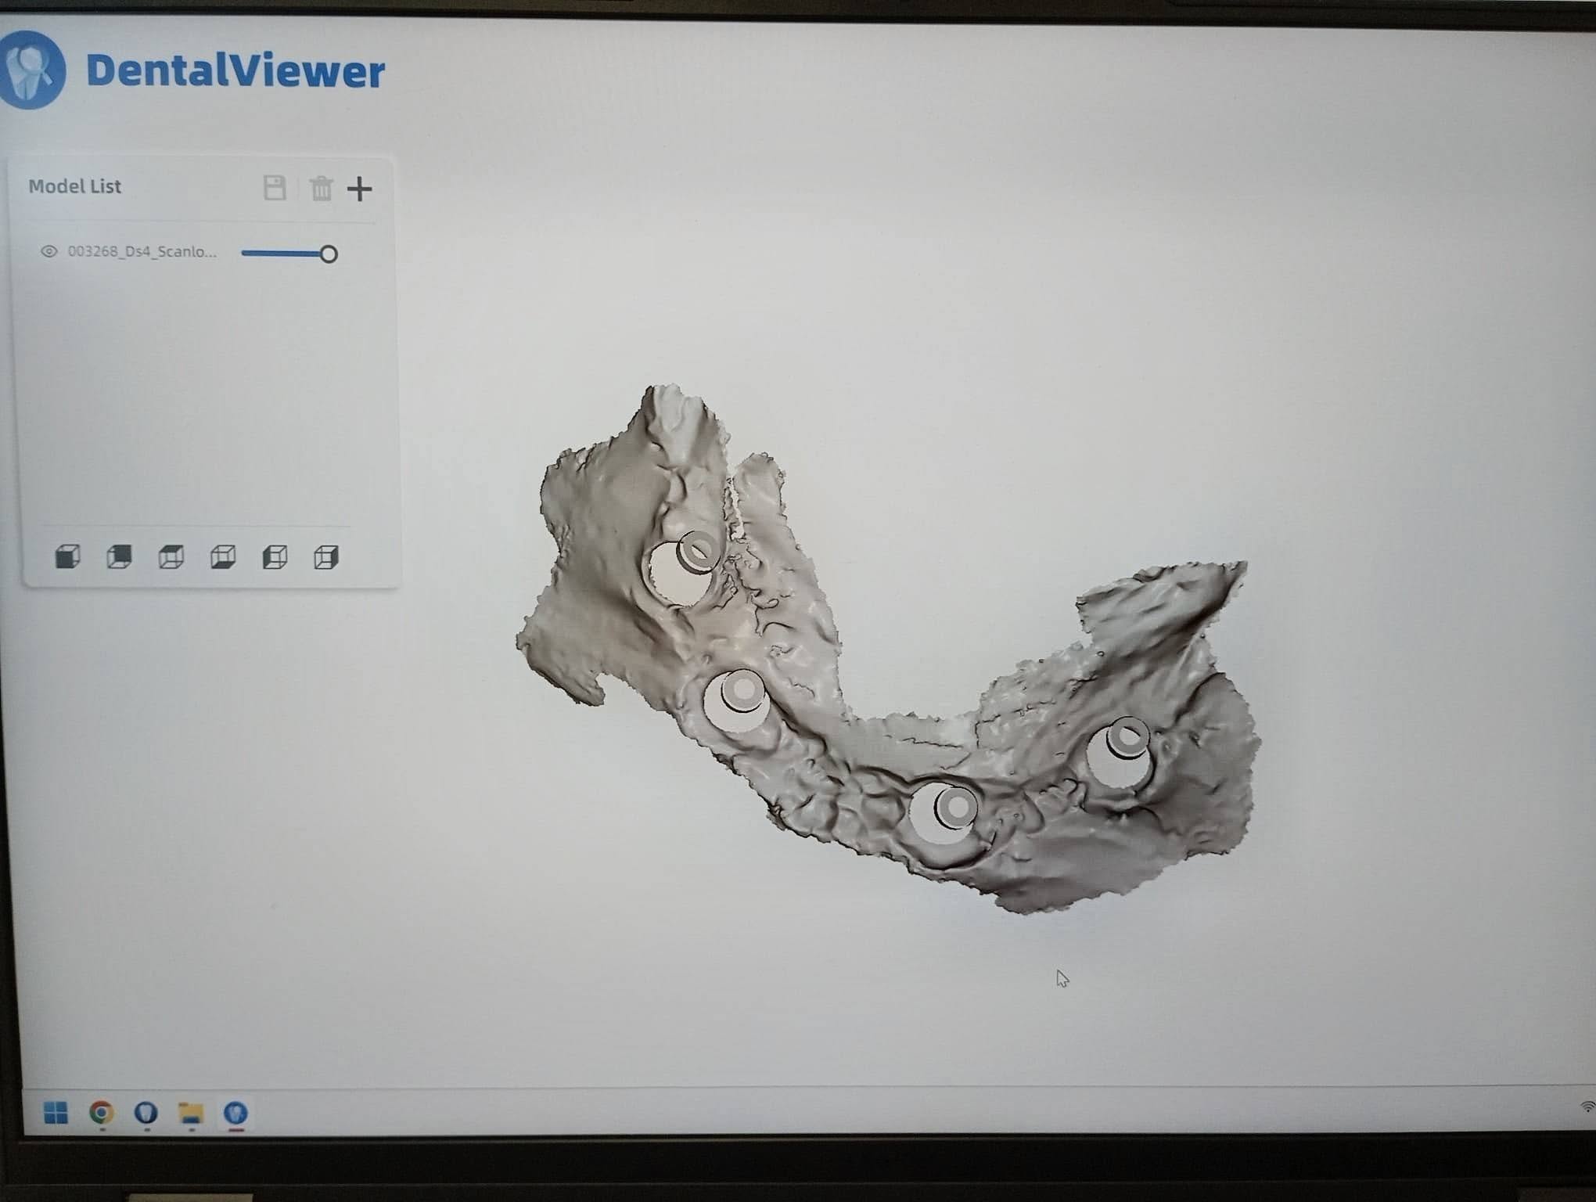
Task: Open dark blue tooth app in taskbar
Action: point(146,1112)
